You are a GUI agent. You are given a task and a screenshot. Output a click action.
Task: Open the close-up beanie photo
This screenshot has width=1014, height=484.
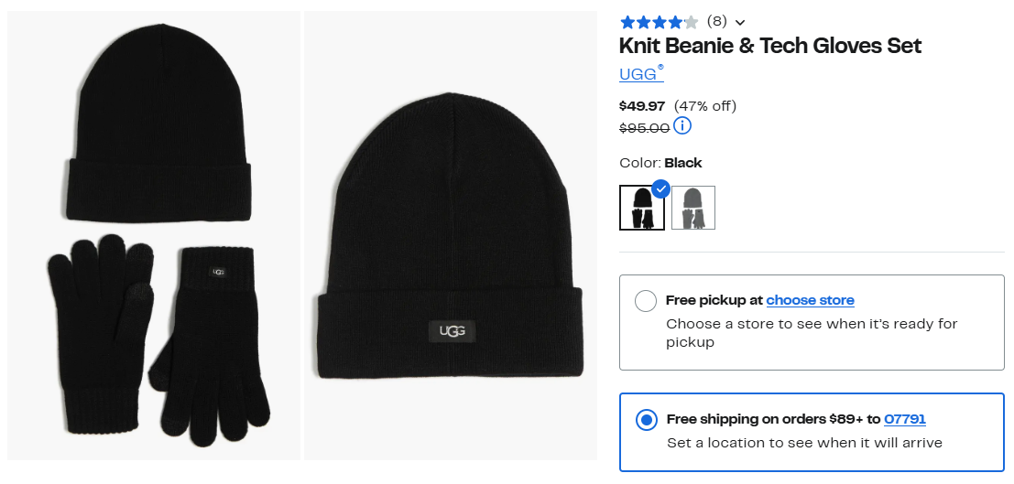(x=450, y=235)
